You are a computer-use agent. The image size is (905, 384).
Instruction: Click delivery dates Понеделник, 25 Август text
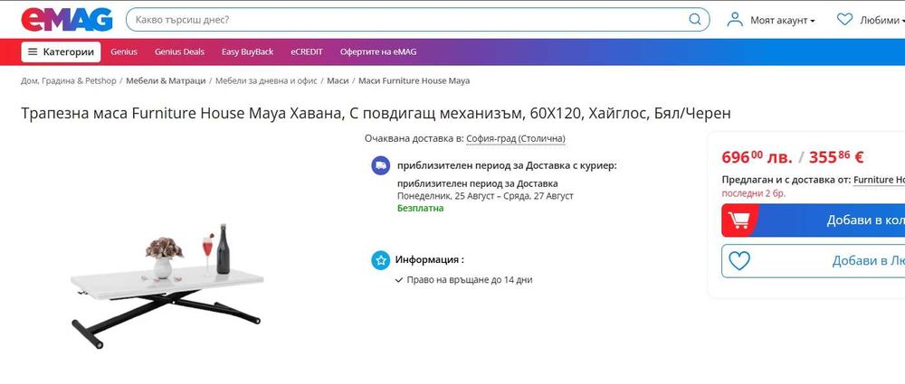485,196
